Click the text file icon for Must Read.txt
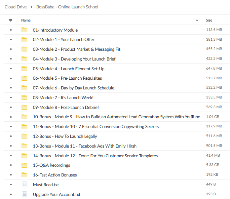The image size is (230, 199). (x=24, y=185)
